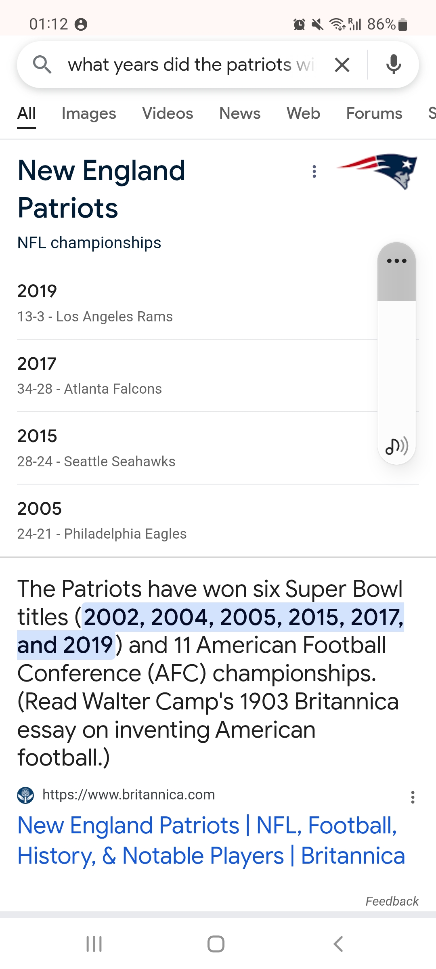Open recent apps from navigation bar

[x=94, y=944]
